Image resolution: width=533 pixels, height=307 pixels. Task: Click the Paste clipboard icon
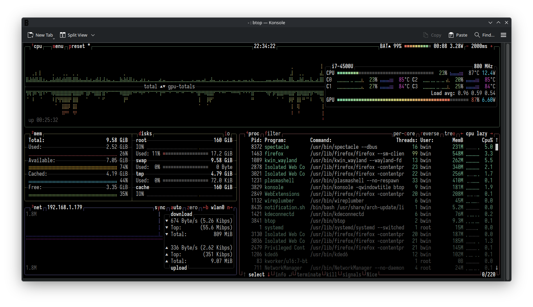click(x=451, y=35)
